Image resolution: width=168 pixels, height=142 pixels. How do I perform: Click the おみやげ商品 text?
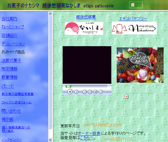point(13,52)
